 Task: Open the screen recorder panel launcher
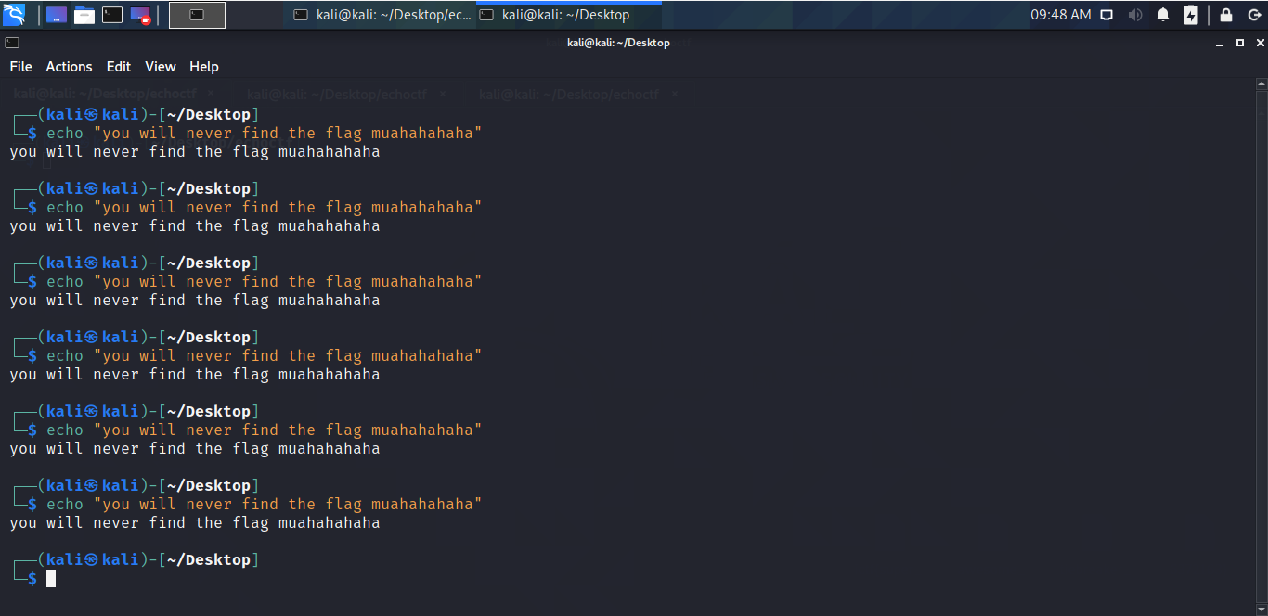[140, 15]
